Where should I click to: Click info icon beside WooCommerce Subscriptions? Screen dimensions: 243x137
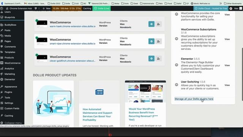pyautogui.click(x=177, y=39)
